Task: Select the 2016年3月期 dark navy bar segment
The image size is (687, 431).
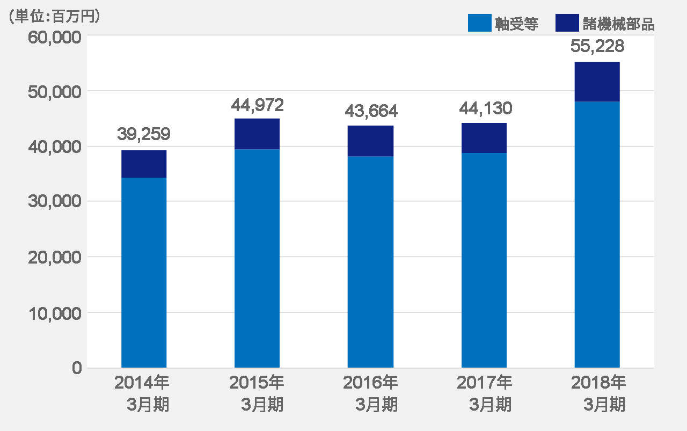Action: tap(370, 141)
